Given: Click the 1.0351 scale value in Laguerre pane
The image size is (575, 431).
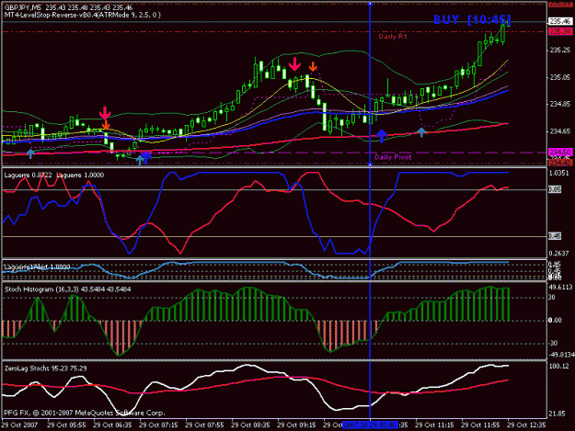Looking at the screenshot, I should [x=558, y=173].
